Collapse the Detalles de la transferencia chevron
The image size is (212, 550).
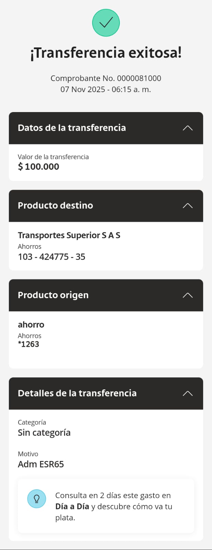click(188, 393)
